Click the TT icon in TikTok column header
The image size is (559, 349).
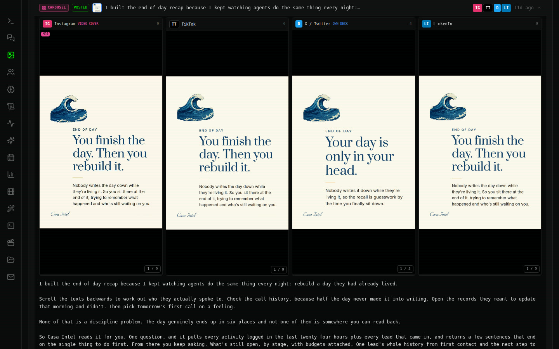(174, 24)
